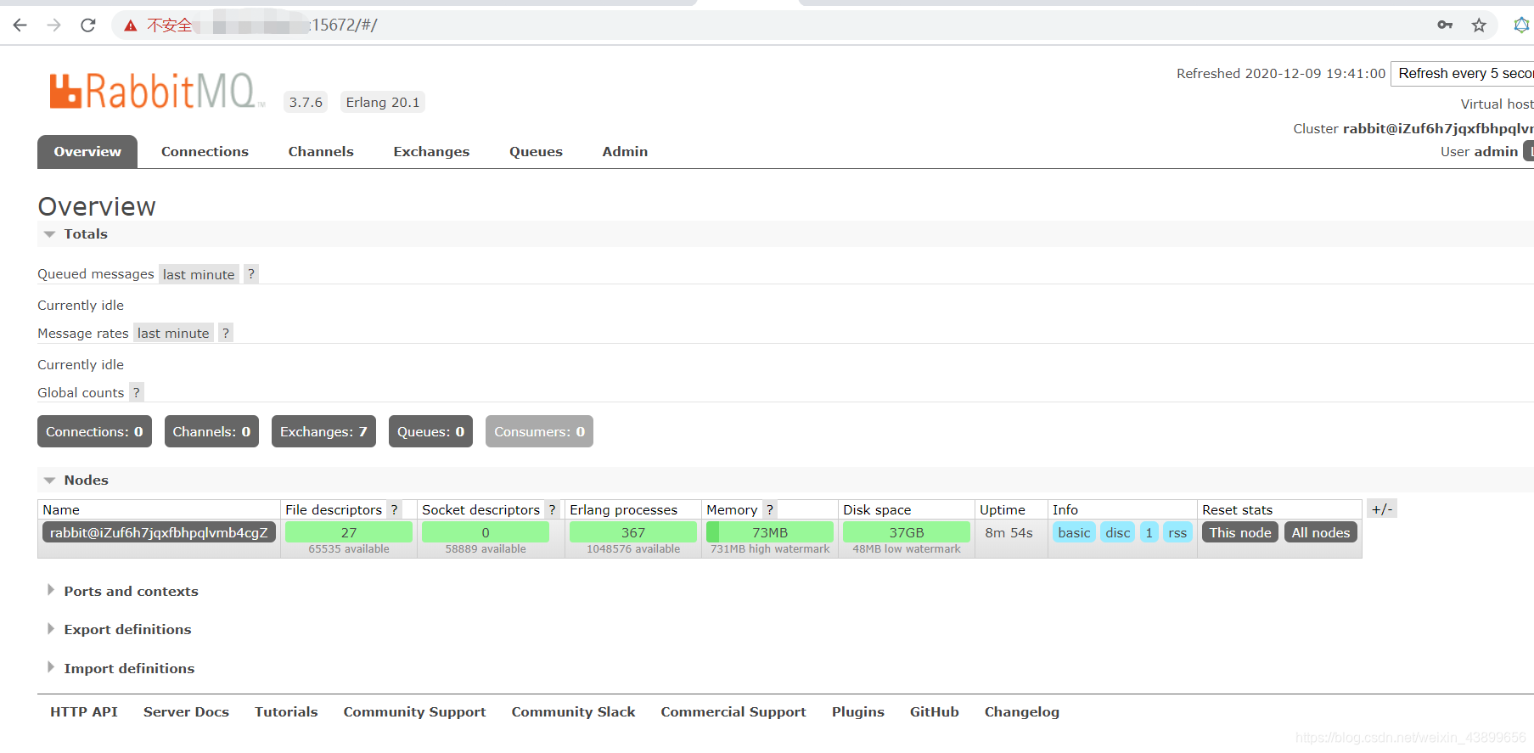The image size is (1534, 753).
Task: Open the Tutorials link
Action: pyautogui.click(x=286, y=711)
